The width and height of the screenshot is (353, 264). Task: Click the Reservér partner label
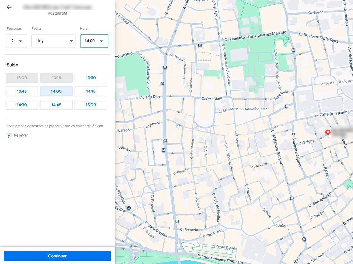21,135
